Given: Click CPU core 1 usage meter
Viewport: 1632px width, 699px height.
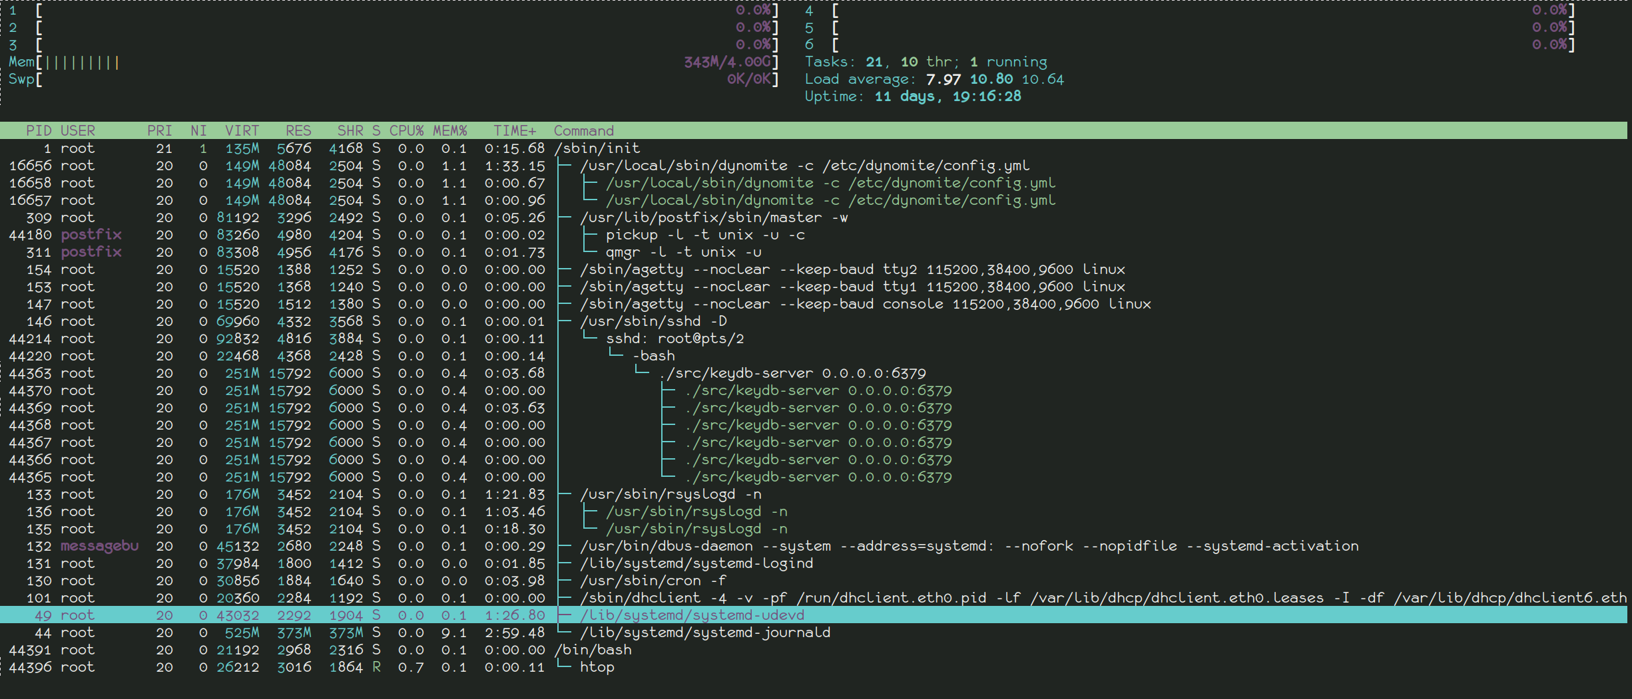Looking at the screenshot, I should click(400, 10).
